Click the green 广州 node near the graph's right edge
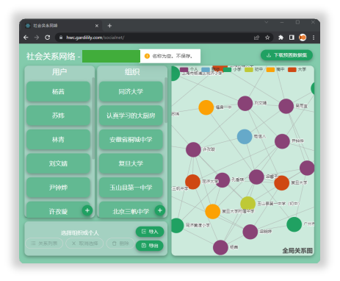 tap(294, 224)
